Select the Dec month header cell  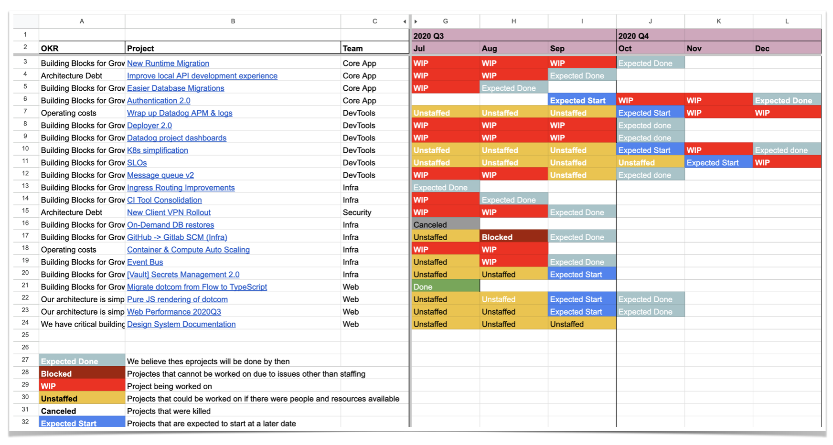(787, 48)
